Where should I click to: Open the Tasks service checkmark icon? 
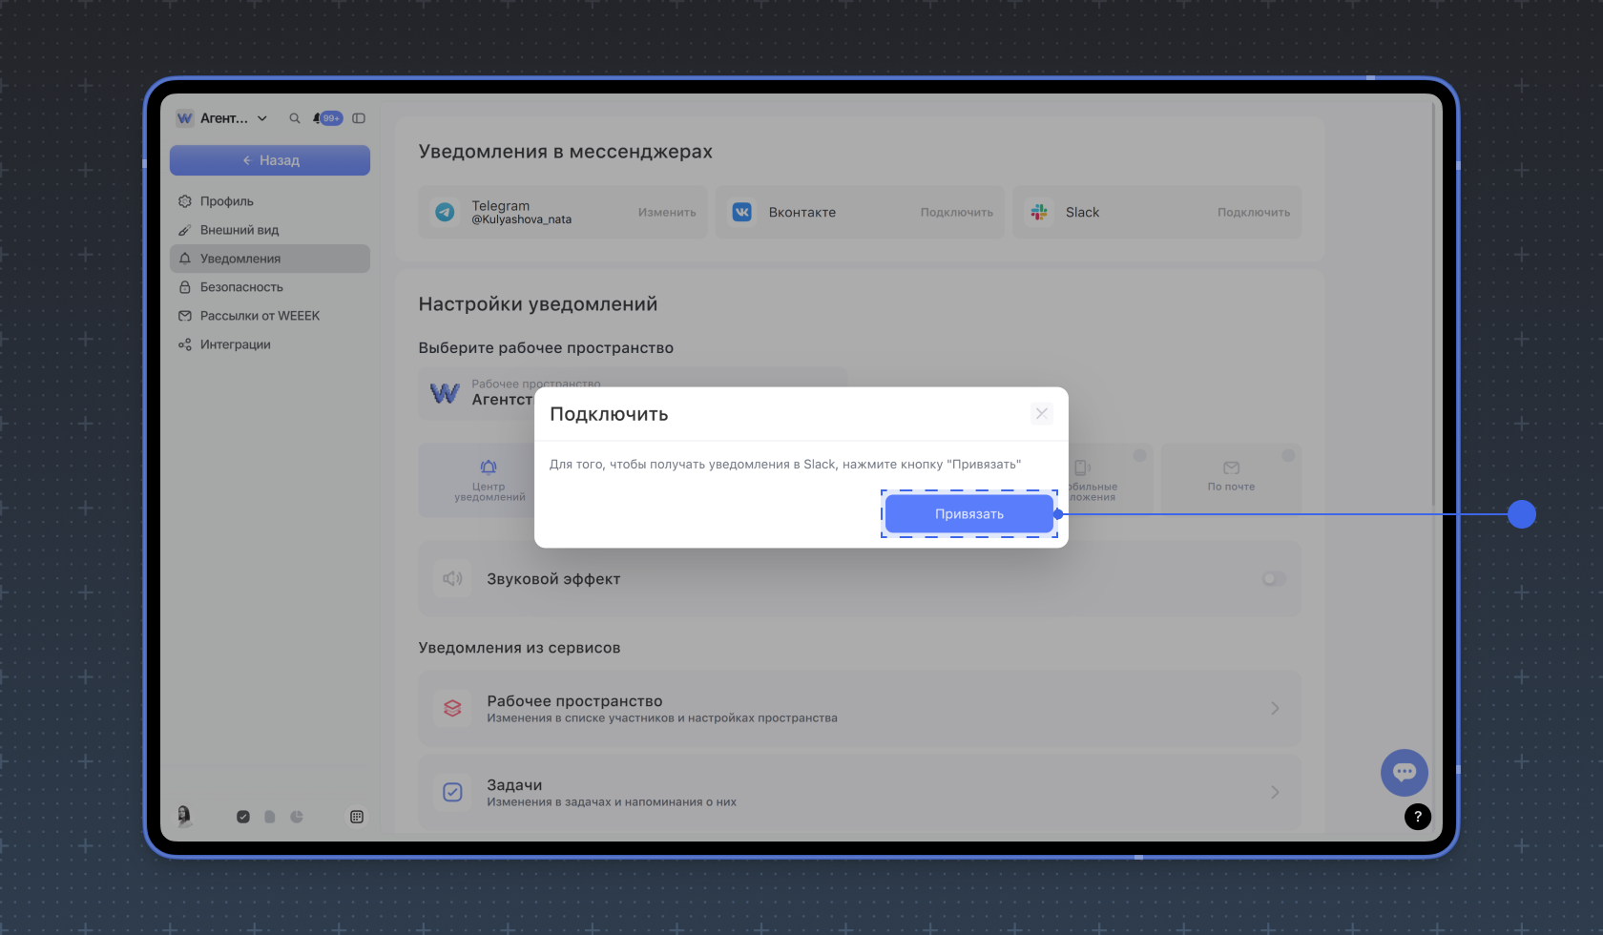pos(243,817)
